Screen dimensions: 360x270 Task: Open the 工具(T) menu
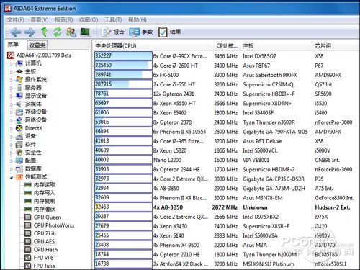click(113, 19)
